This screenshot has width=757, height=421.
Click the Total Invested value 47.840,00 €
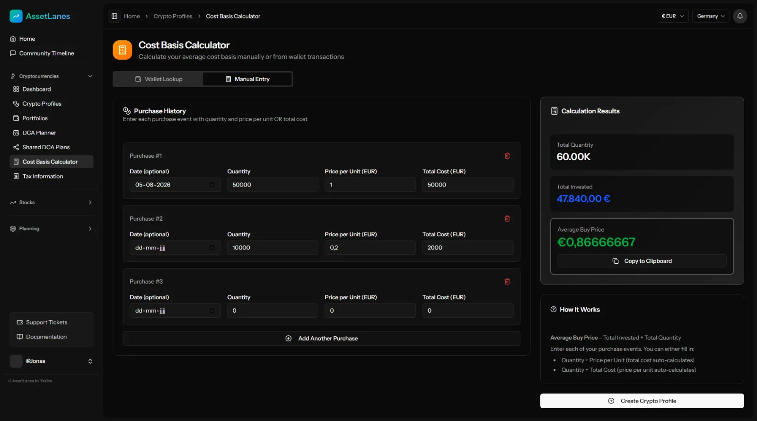(x=583, y=199)
